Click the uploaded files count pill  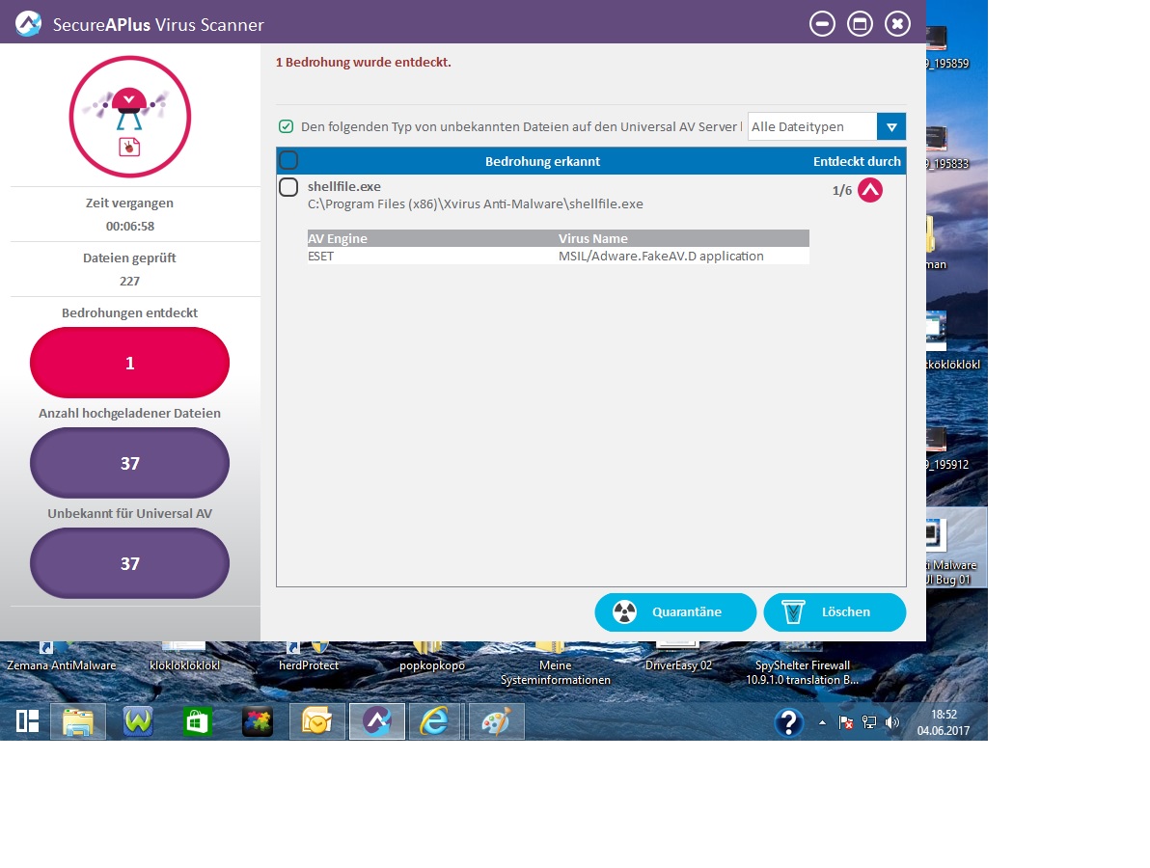[130, 463]
